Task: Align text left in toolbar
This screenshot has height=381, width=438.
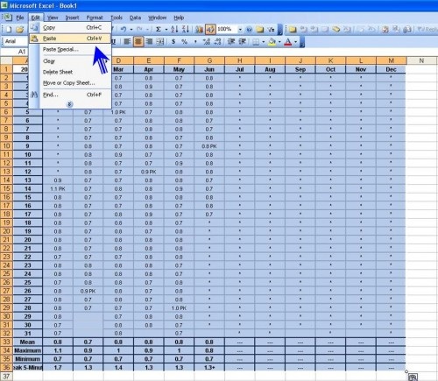Action: pyautogui.click(x=127, y=42)
